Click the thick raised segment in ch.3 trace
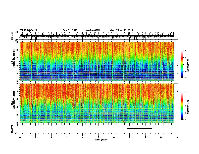 (x=139, y=129)
